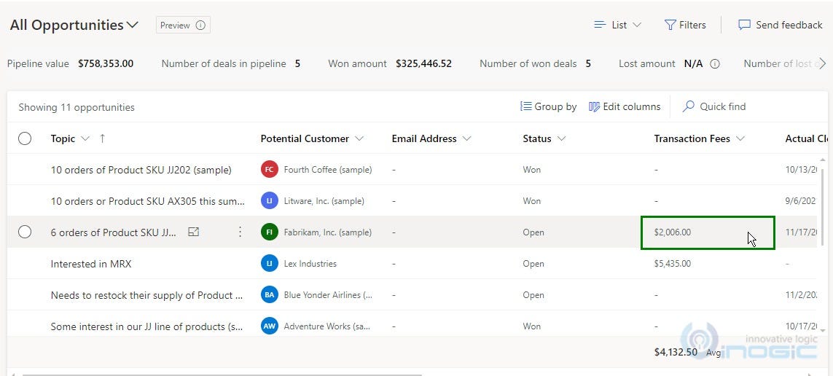Expand the Transaction Fees column dropdown
The height and width of the screenshot is (376, 833).
click(x=740, y=138)
